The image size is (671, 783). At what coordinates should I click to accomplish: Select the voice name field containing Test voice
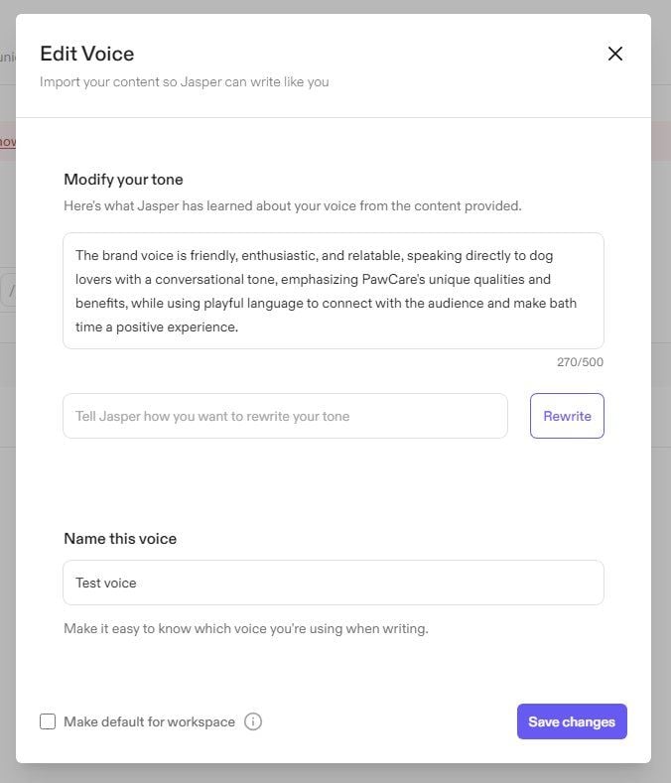(334, 583)
